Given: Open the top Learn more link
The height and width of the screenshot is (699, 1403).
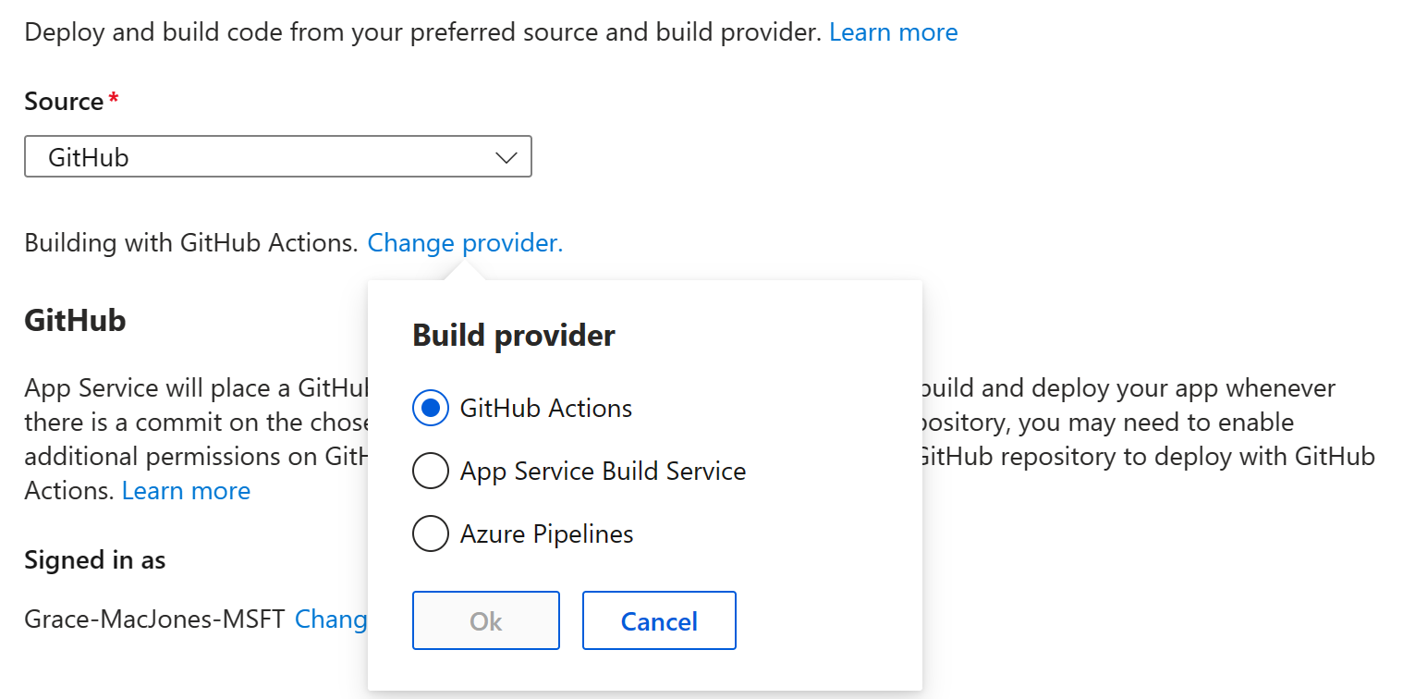Looking at the screenshot, I should 893,31.
